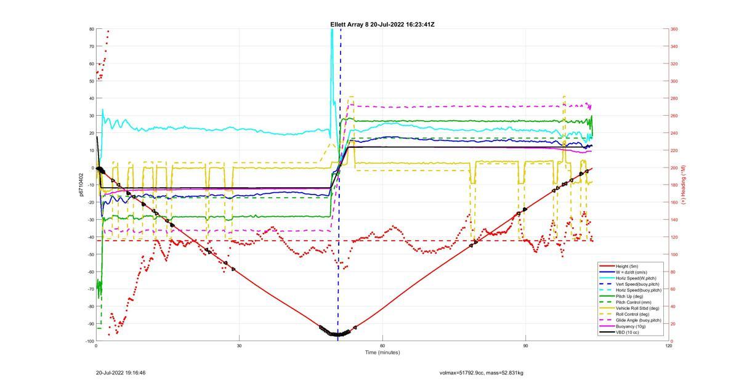Image resolution: width=739 pixels, height=383 pixels.
Task: Click the 'volmax=51792.9cc, mass=52.831kg' footer text
Action: coord(482,373)
